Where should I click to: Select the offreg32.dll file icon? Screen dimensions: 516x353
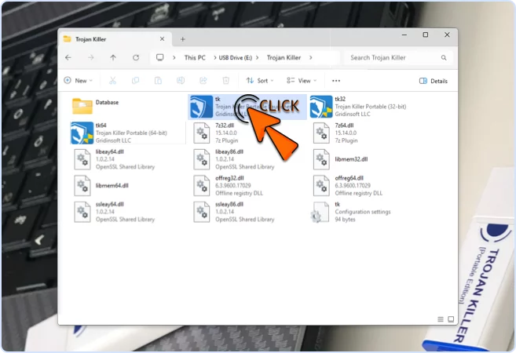(202, 185)
